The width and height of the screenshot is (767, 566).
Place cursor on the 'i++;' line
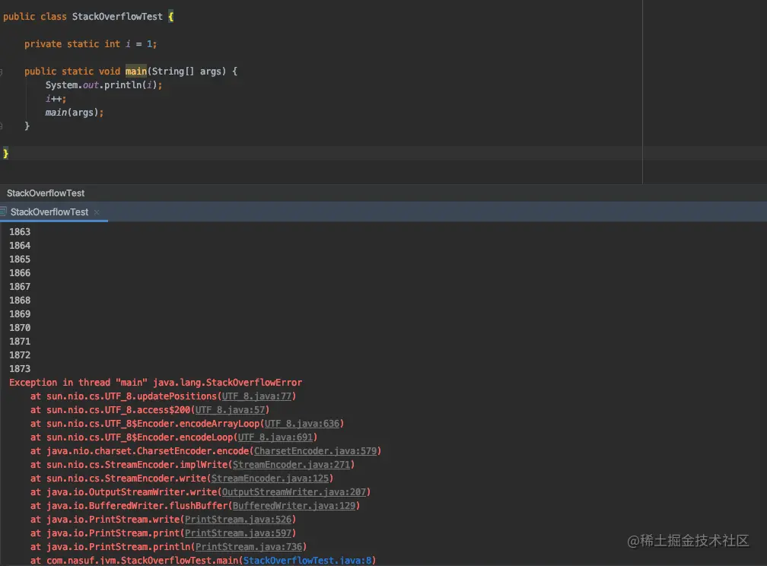coord(56,99)
